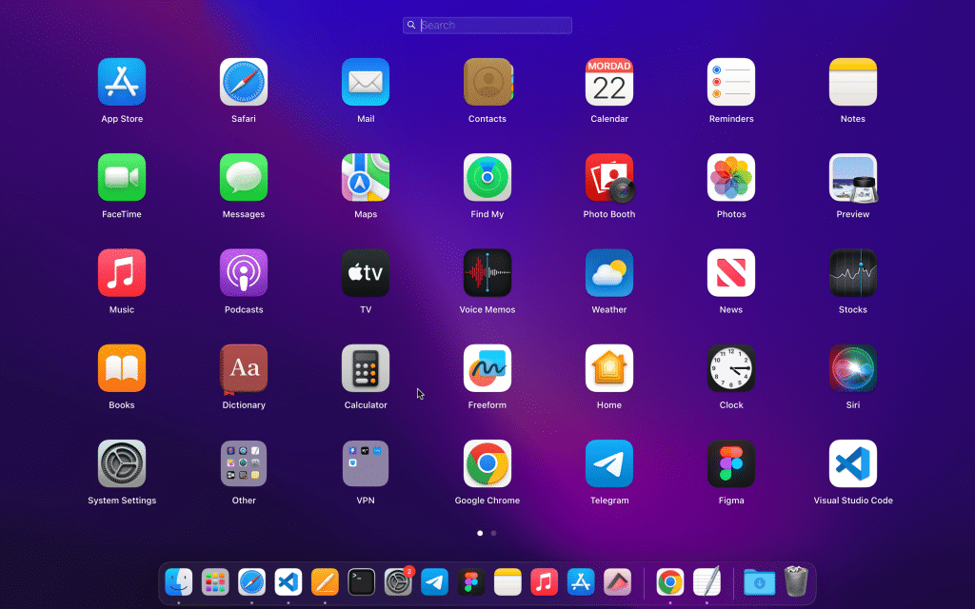Viewport: 975px width, 609px height.
Task: Expand the Other apps folder
Action: click(244, 463)
